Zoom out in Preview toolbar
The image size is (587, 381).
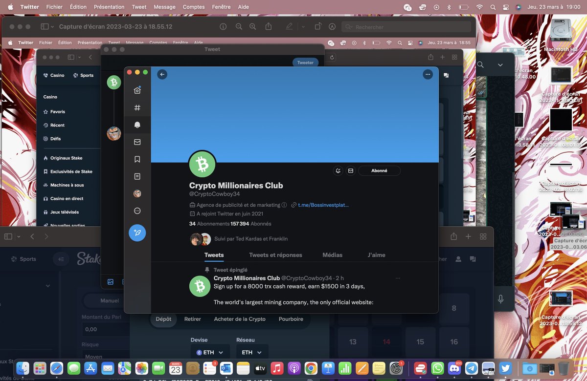pos(239,27)
